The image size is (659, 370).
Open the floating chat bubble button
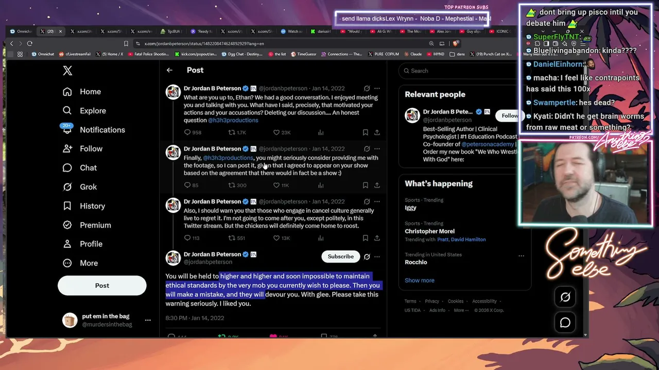coord(565,322)
